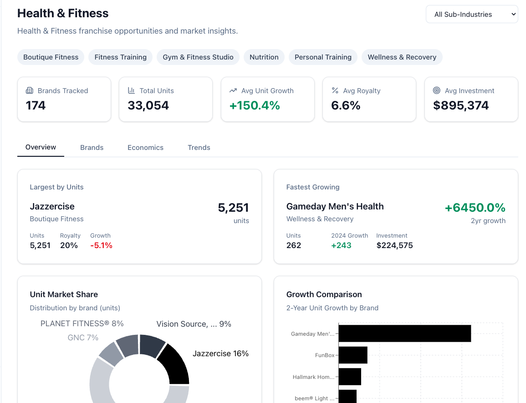This screenshot has width=526, height=403.
Task: Filter by Boutique Fitness sub-industry
Action: (51, 57)
